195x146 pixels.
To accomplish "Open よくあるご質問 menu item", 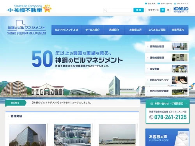I will pyautogui.click(x=157, y=30).
